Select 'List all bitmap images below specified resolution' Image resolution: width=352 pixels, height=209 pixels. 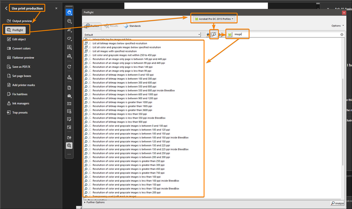120,43
